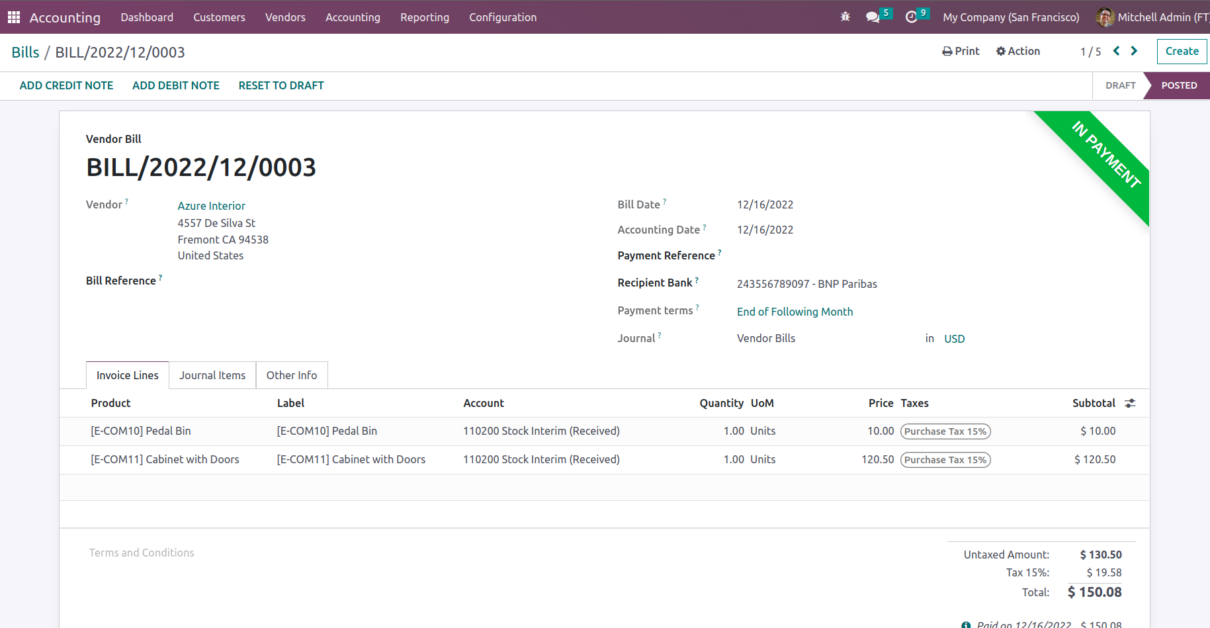
Task: Open Azure Interior vendor link
Action: 211,206
